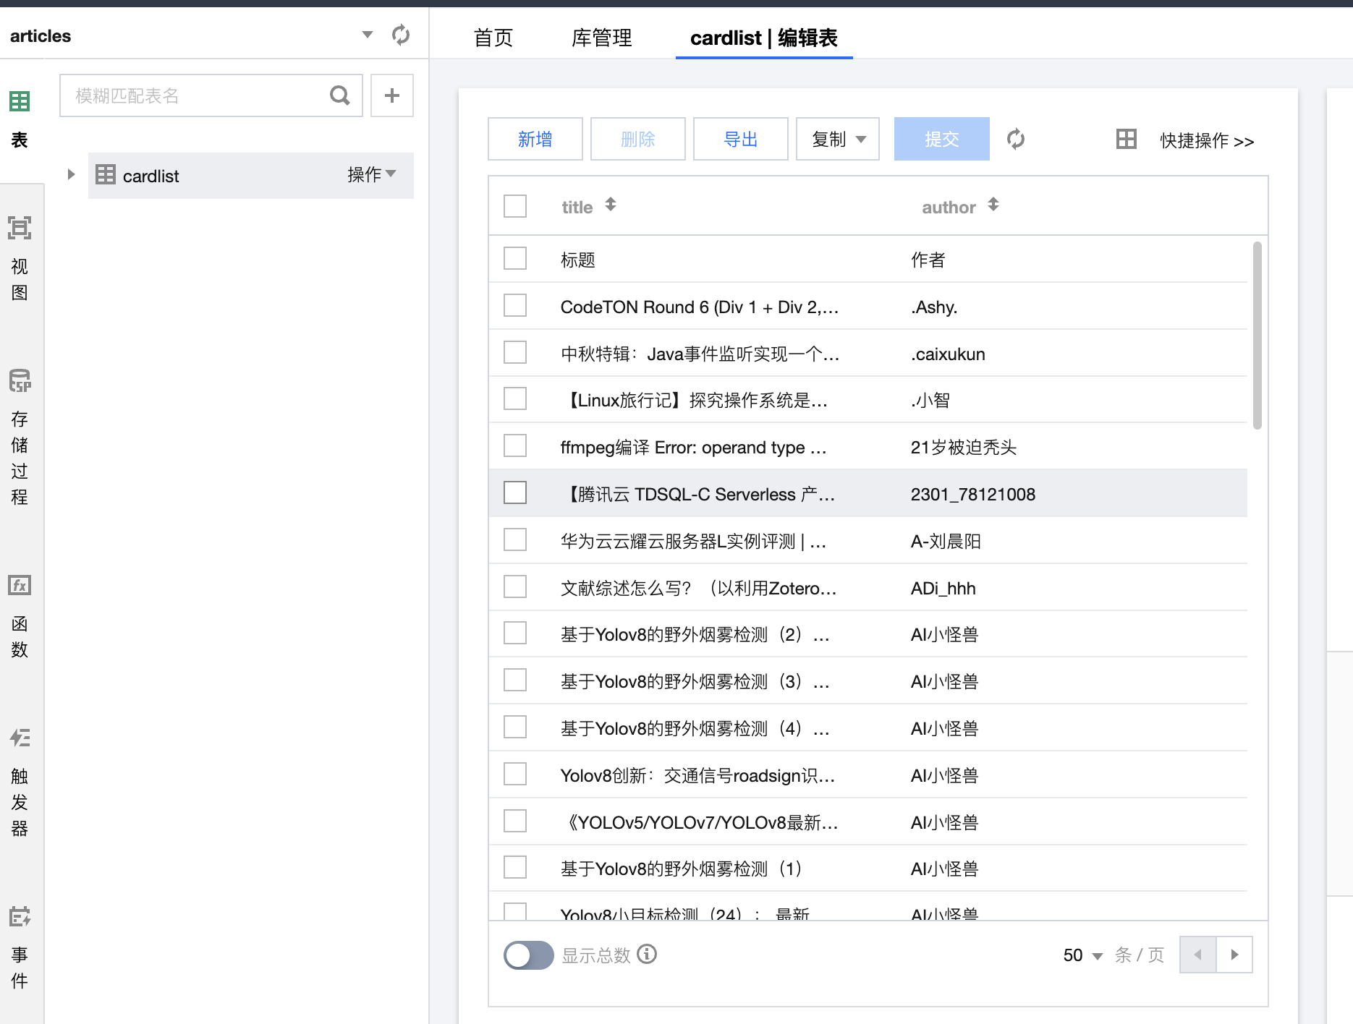The width and height of the screenshot is (1353, 1024).
Task: Click the .小智 author cell
Action: (930, 401)
